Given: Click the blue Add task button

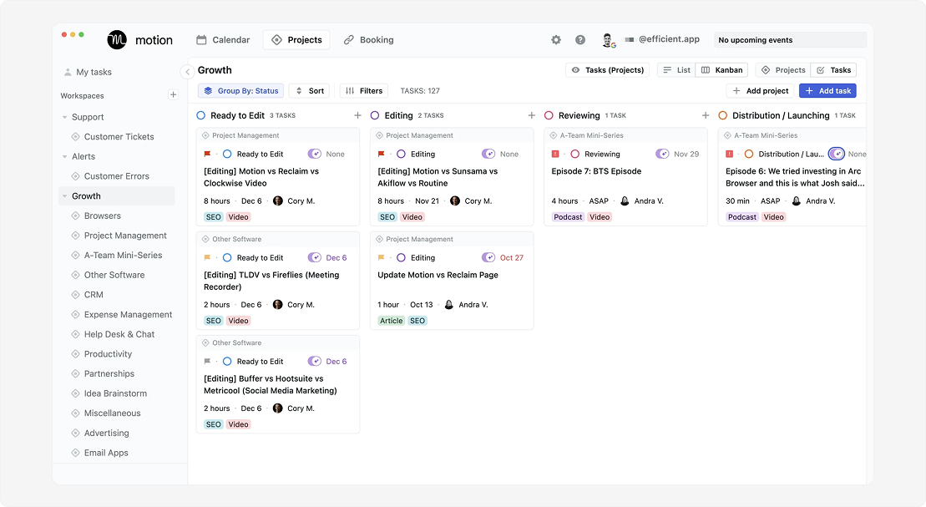Looking at the screenshot, I should [828, 90].
